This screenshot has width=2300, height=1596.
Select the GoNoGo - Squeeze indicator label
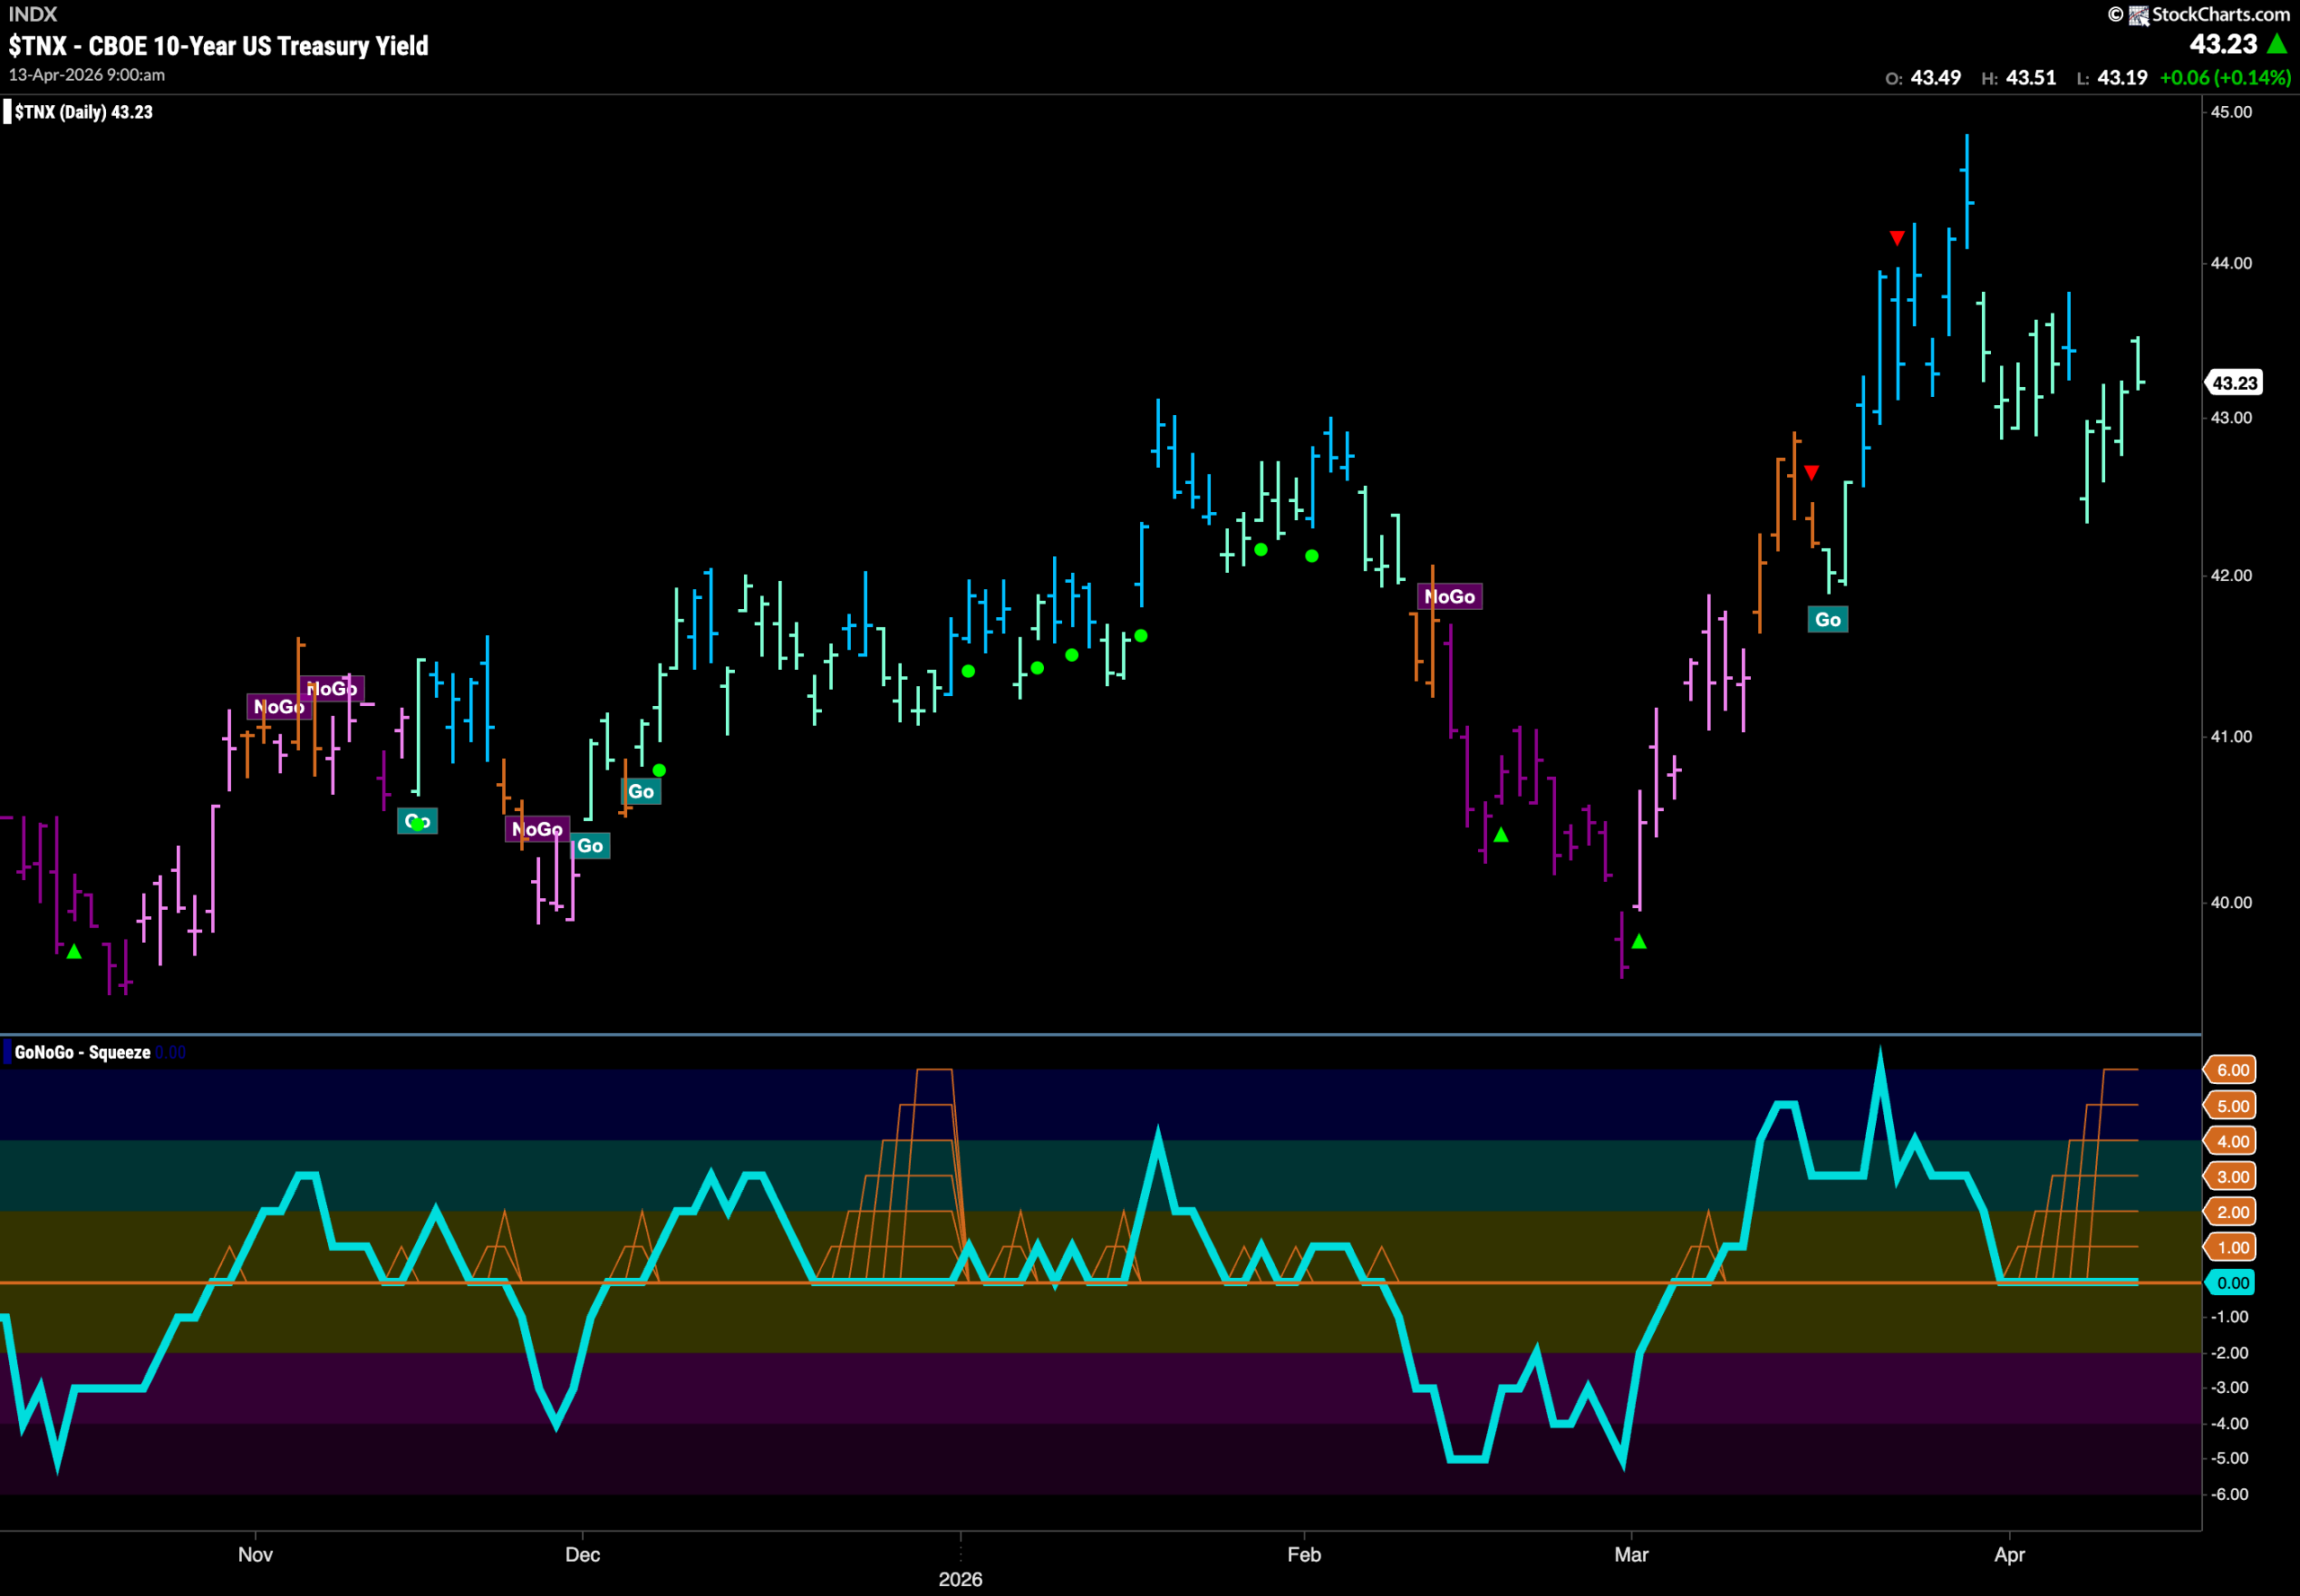click(x=82, y=1052)
